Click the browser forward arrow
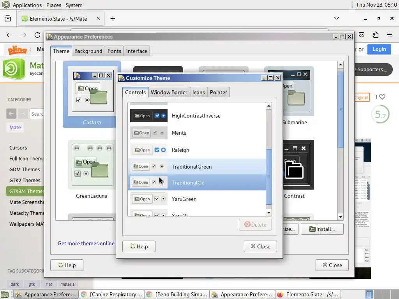Screen dimensions: 399x299 (23, 35)
